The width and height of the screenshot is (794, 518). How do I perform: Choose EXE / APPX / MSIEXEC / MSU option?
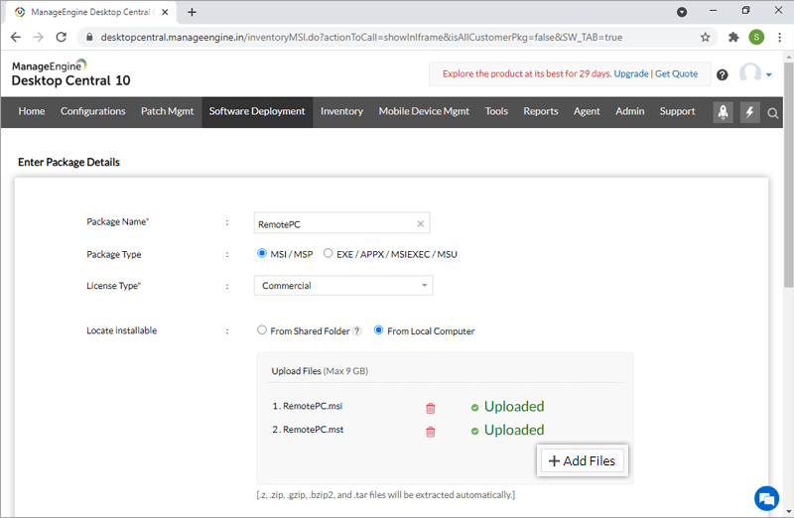pos(329,254)
